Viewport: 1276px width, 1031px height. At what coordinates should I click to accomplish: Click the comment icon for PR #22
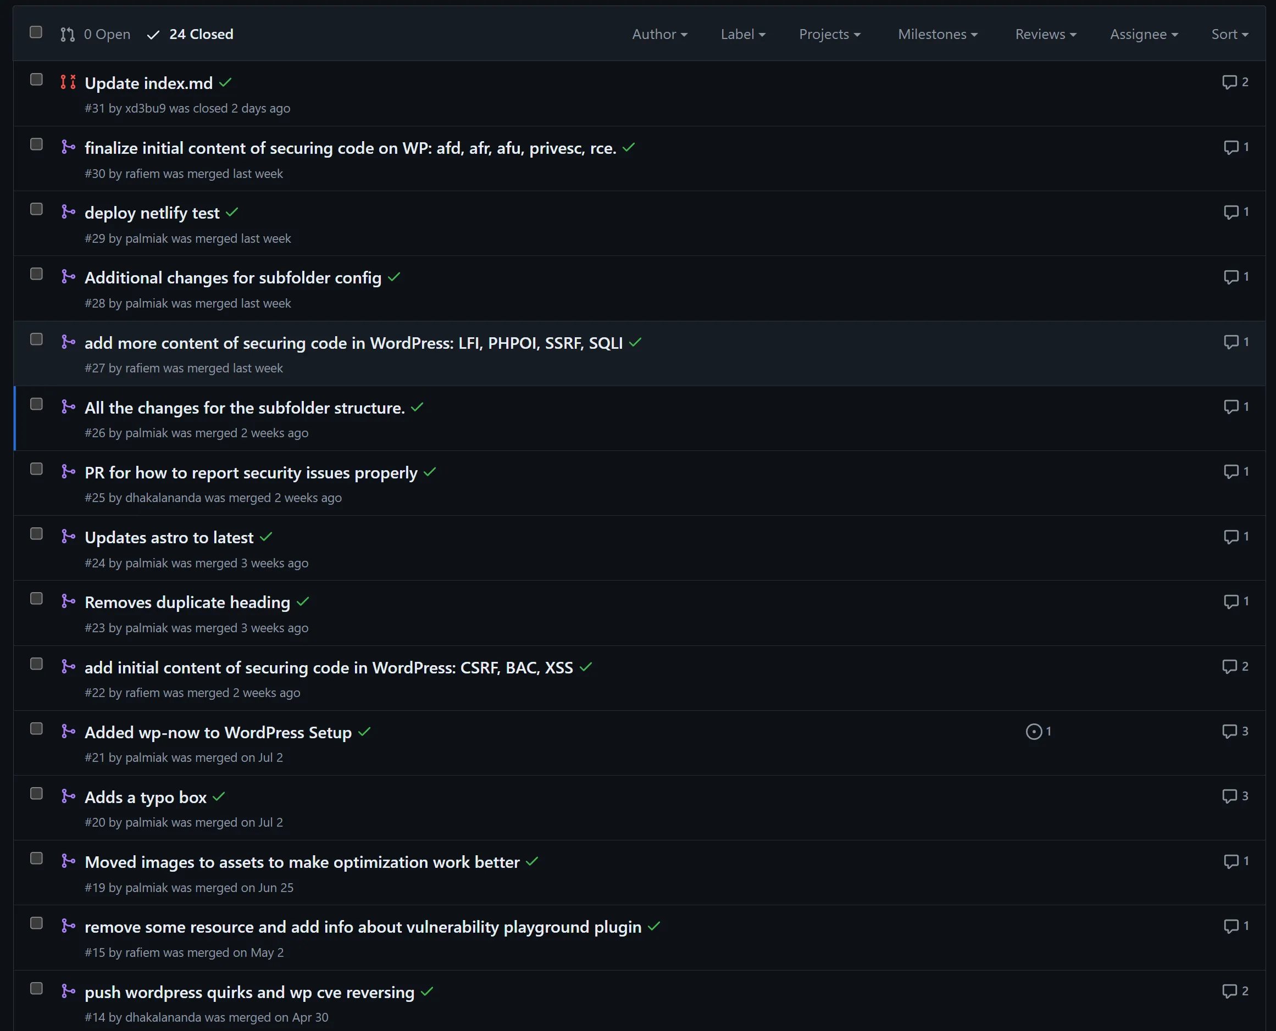pos(1229,667)
